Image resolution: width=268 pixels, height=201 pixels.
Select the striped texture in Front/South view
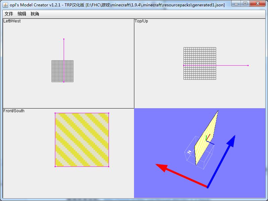click(x=82, y=140)
